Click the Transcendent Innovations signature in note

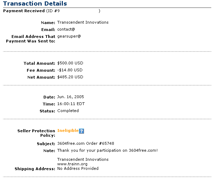pos(83,159)
